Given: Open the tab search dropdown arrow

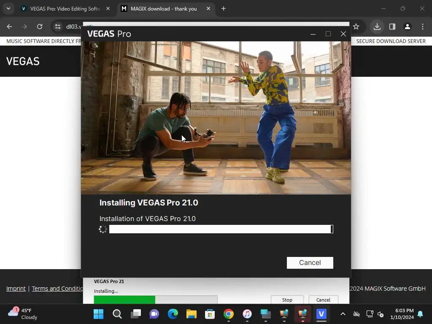Looking at the screenshot, I should [8, 8].
